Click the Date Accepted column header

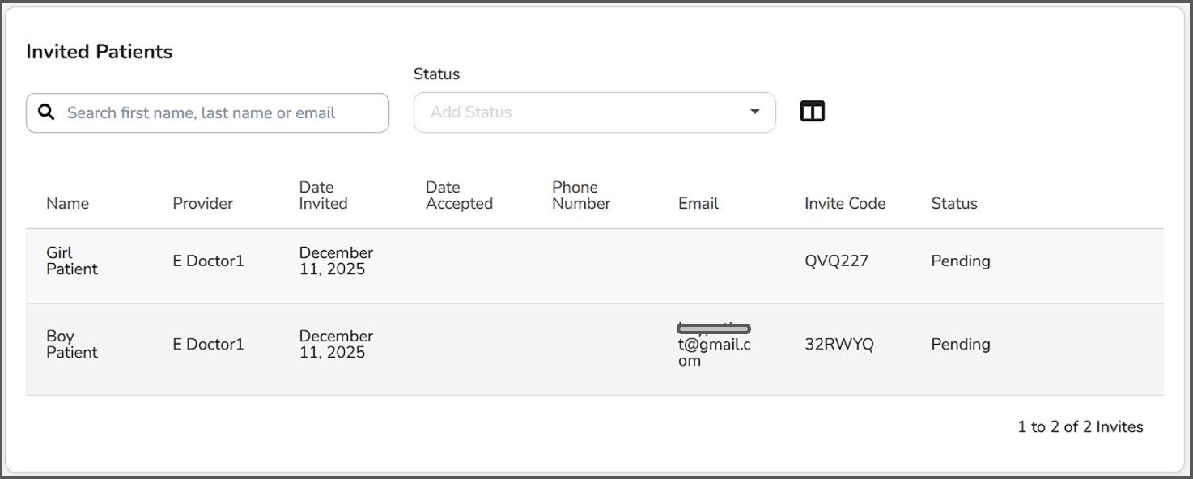[x=458, y=196]
